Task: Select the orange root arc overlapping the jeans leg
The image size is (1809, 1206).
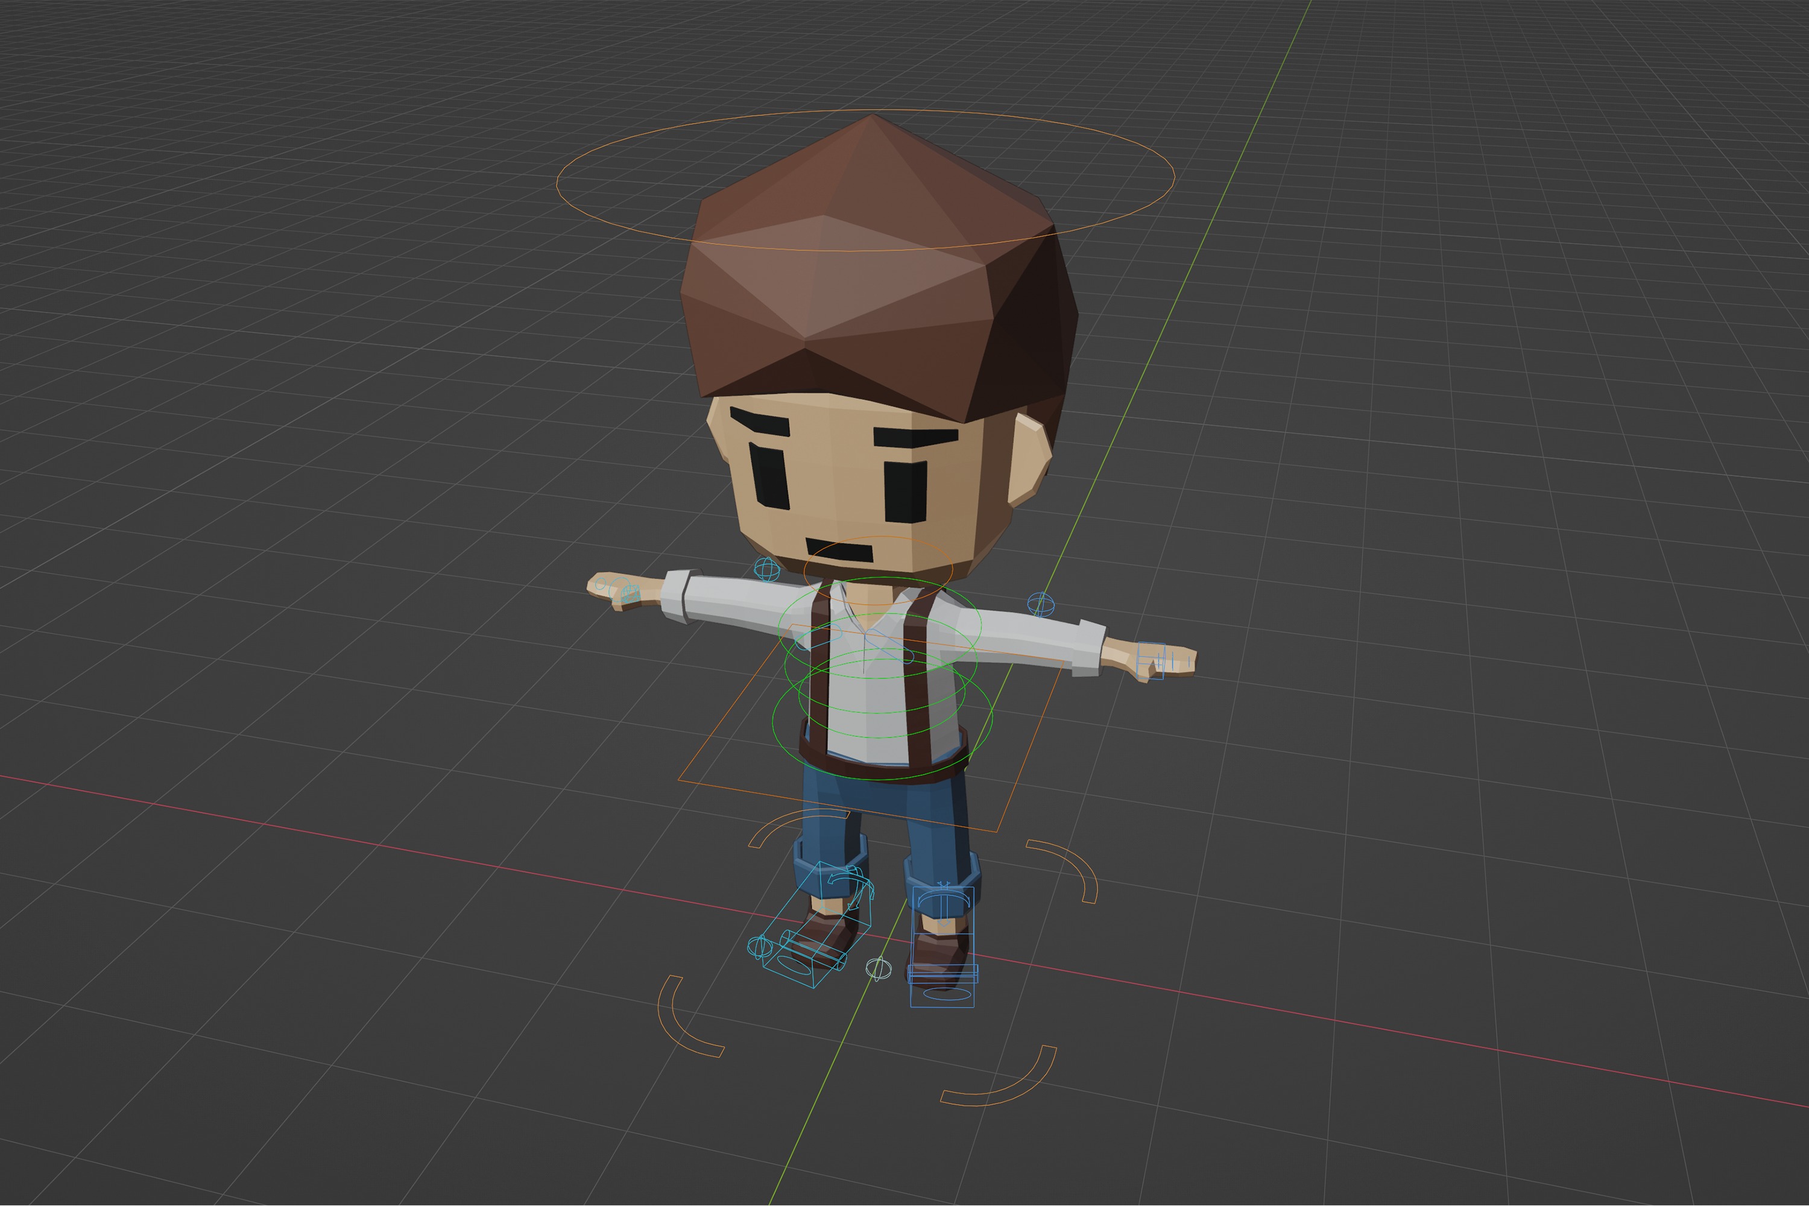Action: coord(800,827)
